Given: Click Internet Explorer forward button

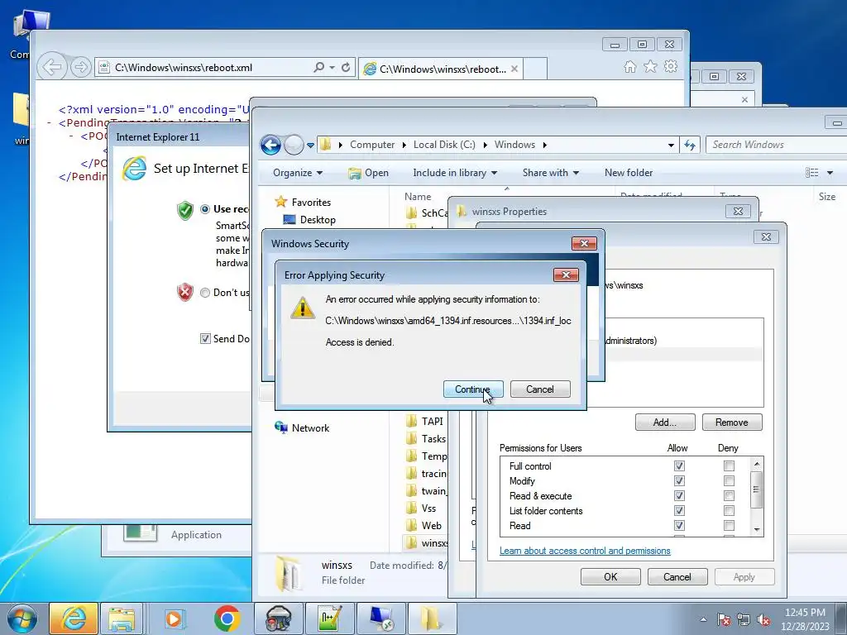Looking at the screenshot, I should pos(80,67).
